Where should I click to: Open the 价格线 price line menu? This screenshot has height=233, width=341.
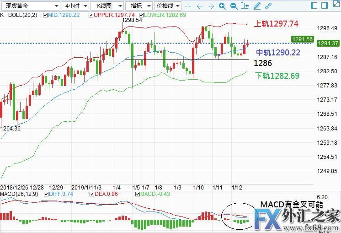168,6
